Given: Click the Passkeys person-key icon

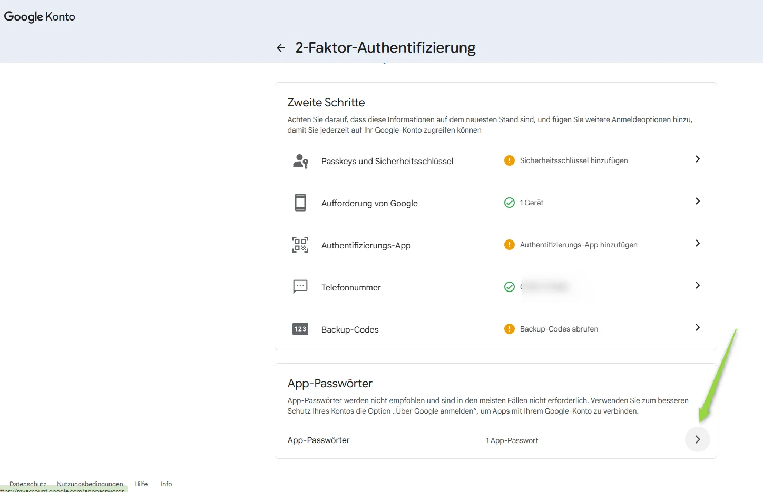Looking at the screenshot, I should (300, 161).
